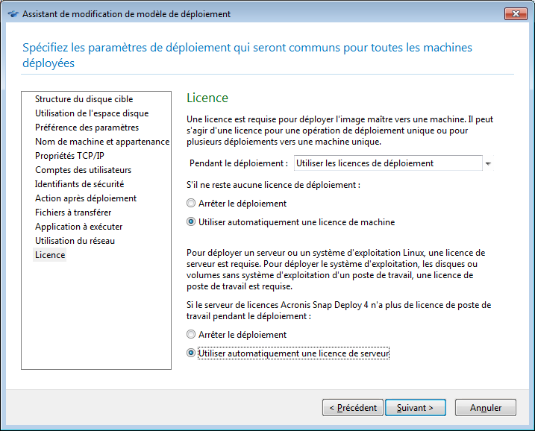The height and width of the screenshot is (431, 535).
Task: Select 'Action après déploiement' in list
Action: [x=85, y=198]
